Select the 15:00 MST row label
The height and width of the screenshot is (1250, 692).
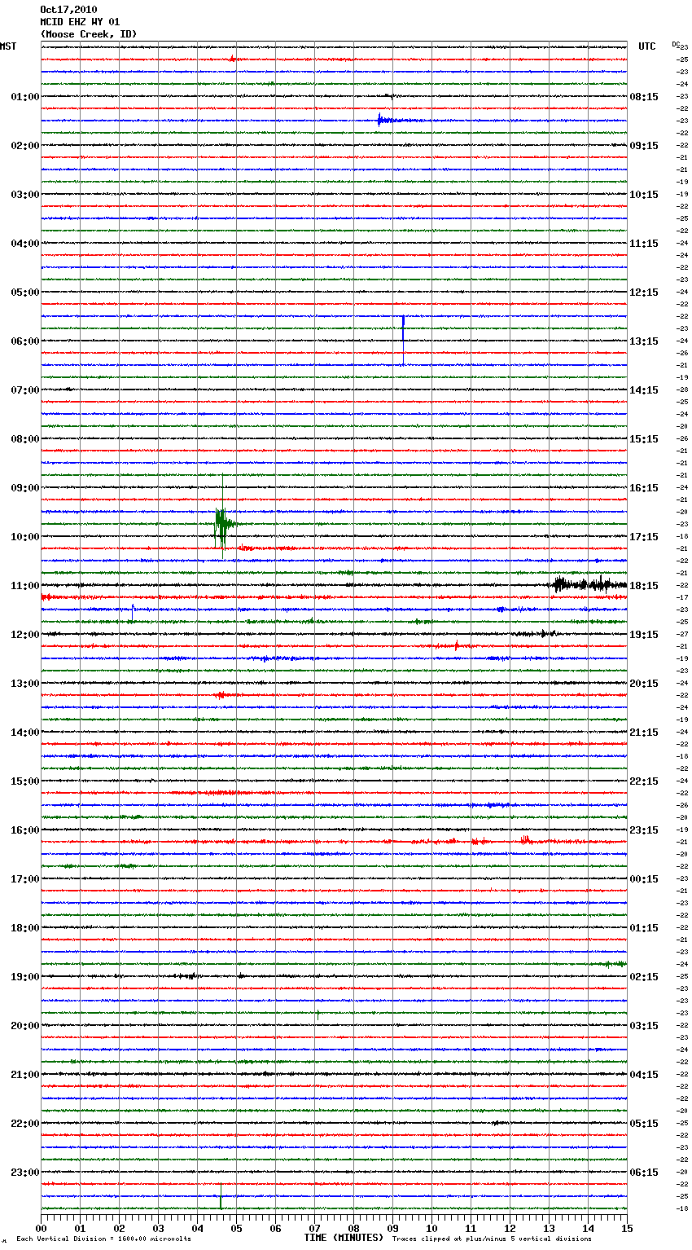(24, 781)
